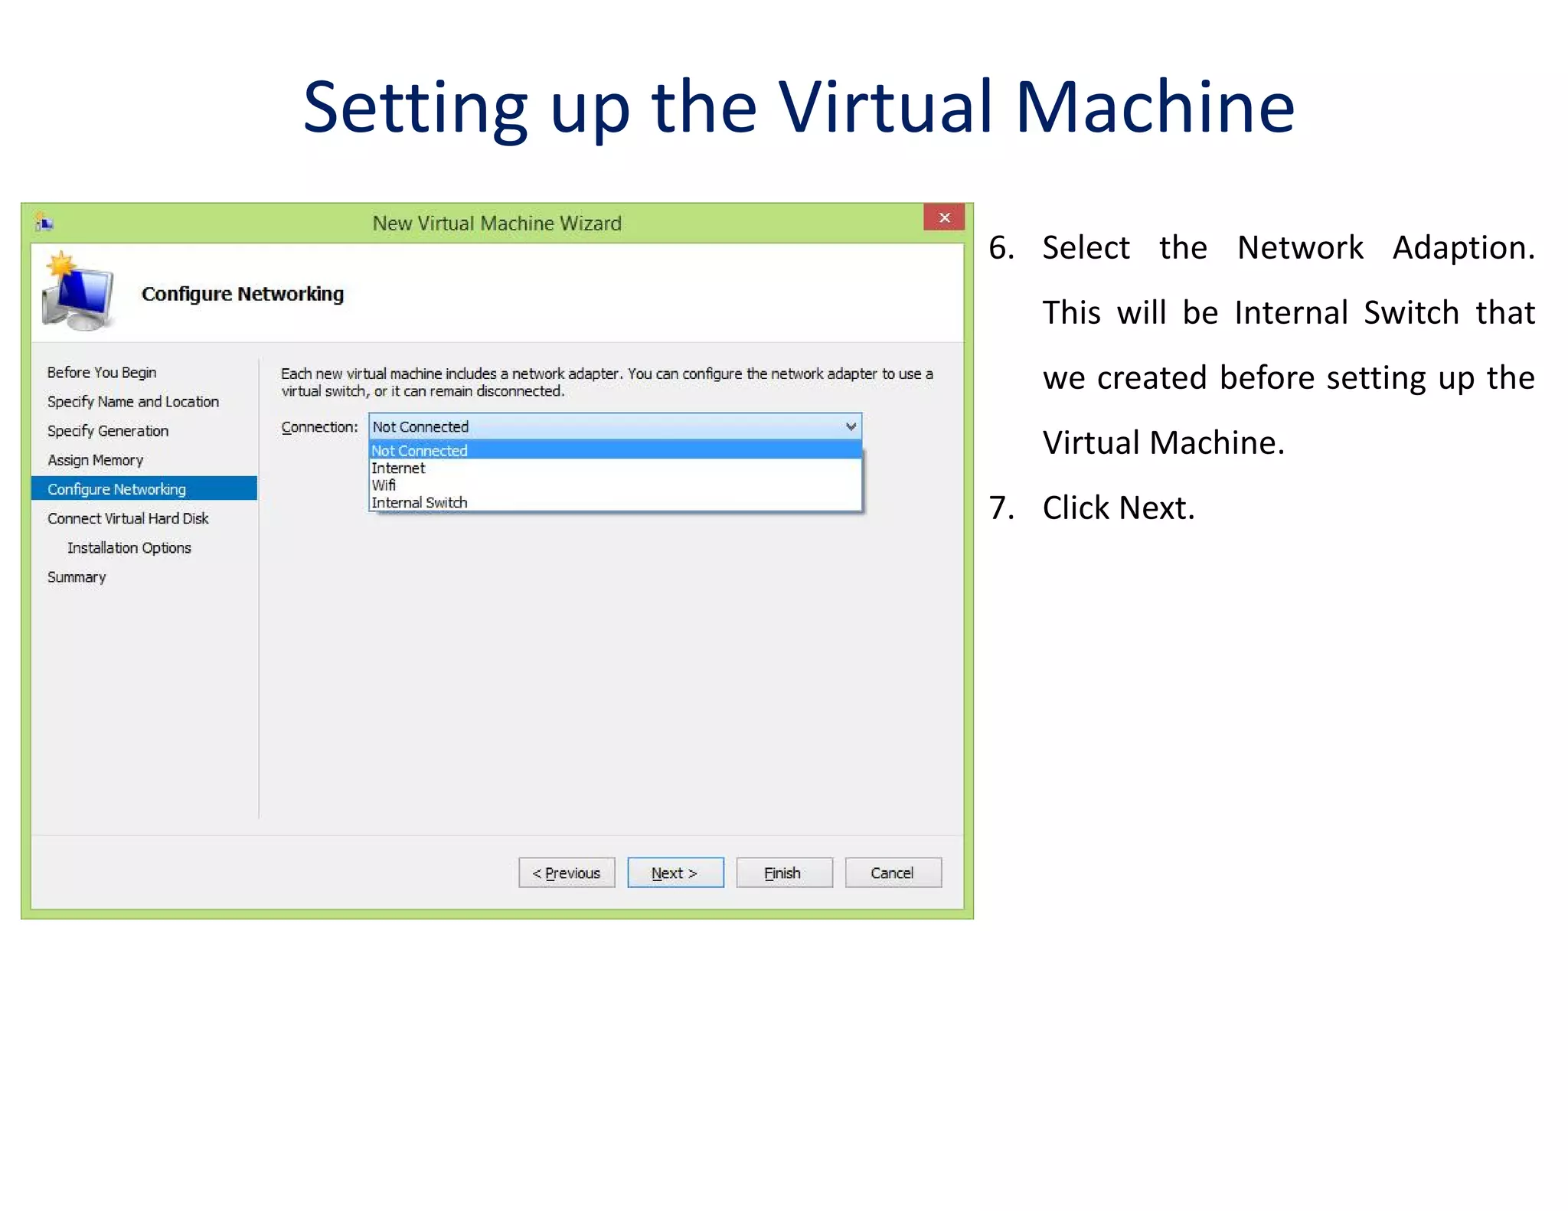Select 'Internal Switch' from the list
1568x1211 pixels.
(615, 502)
